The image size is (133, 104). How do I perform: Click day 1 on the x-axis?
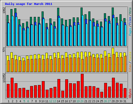pyautogui.click(x=9, y=101)
